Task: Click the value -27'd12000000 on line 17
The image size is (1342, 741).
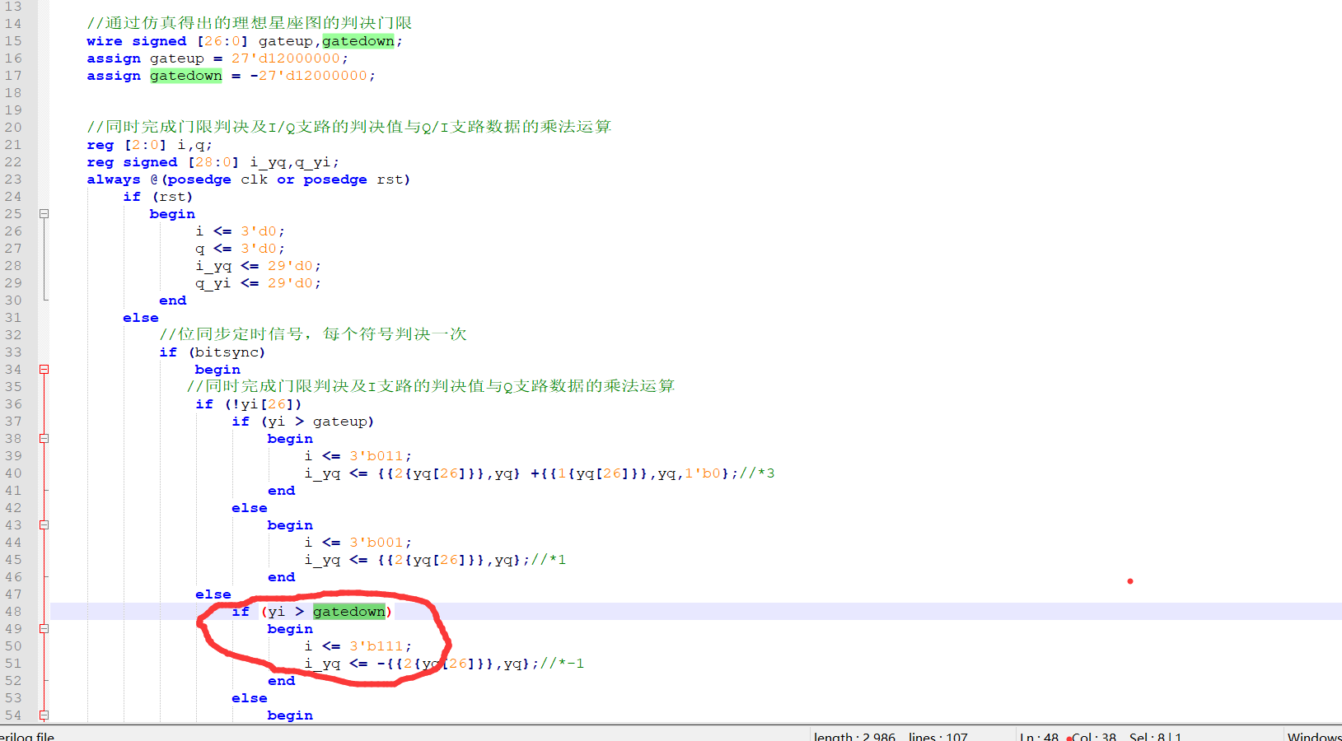Action: click(x=308, y=76)
